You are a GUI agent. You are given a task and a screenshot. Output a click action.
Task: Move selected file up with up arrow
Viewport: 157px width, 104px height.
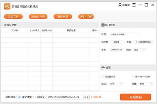coord(82,17)
